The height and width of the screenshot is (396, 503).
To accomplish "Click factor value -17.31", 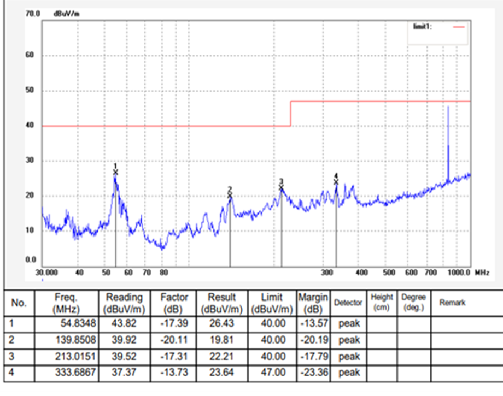I will (174, 357).
